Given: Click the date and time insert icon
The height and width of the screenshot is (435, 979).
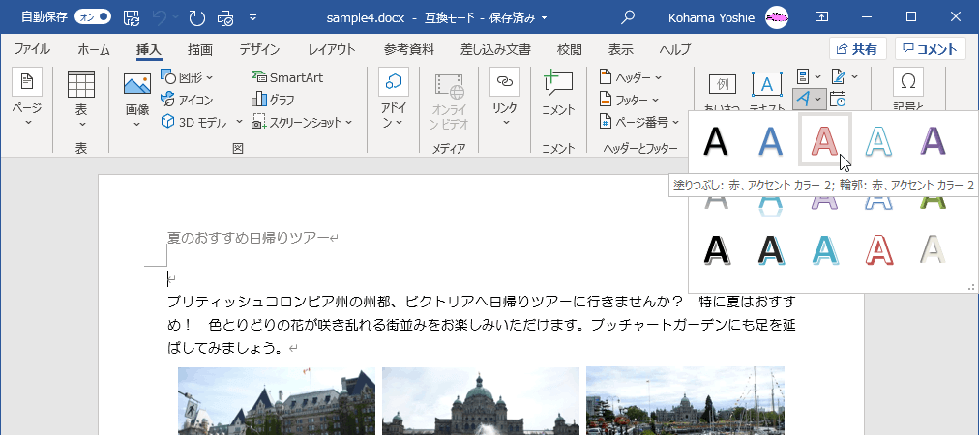Looking at the screenshot, I should (838, 99).
